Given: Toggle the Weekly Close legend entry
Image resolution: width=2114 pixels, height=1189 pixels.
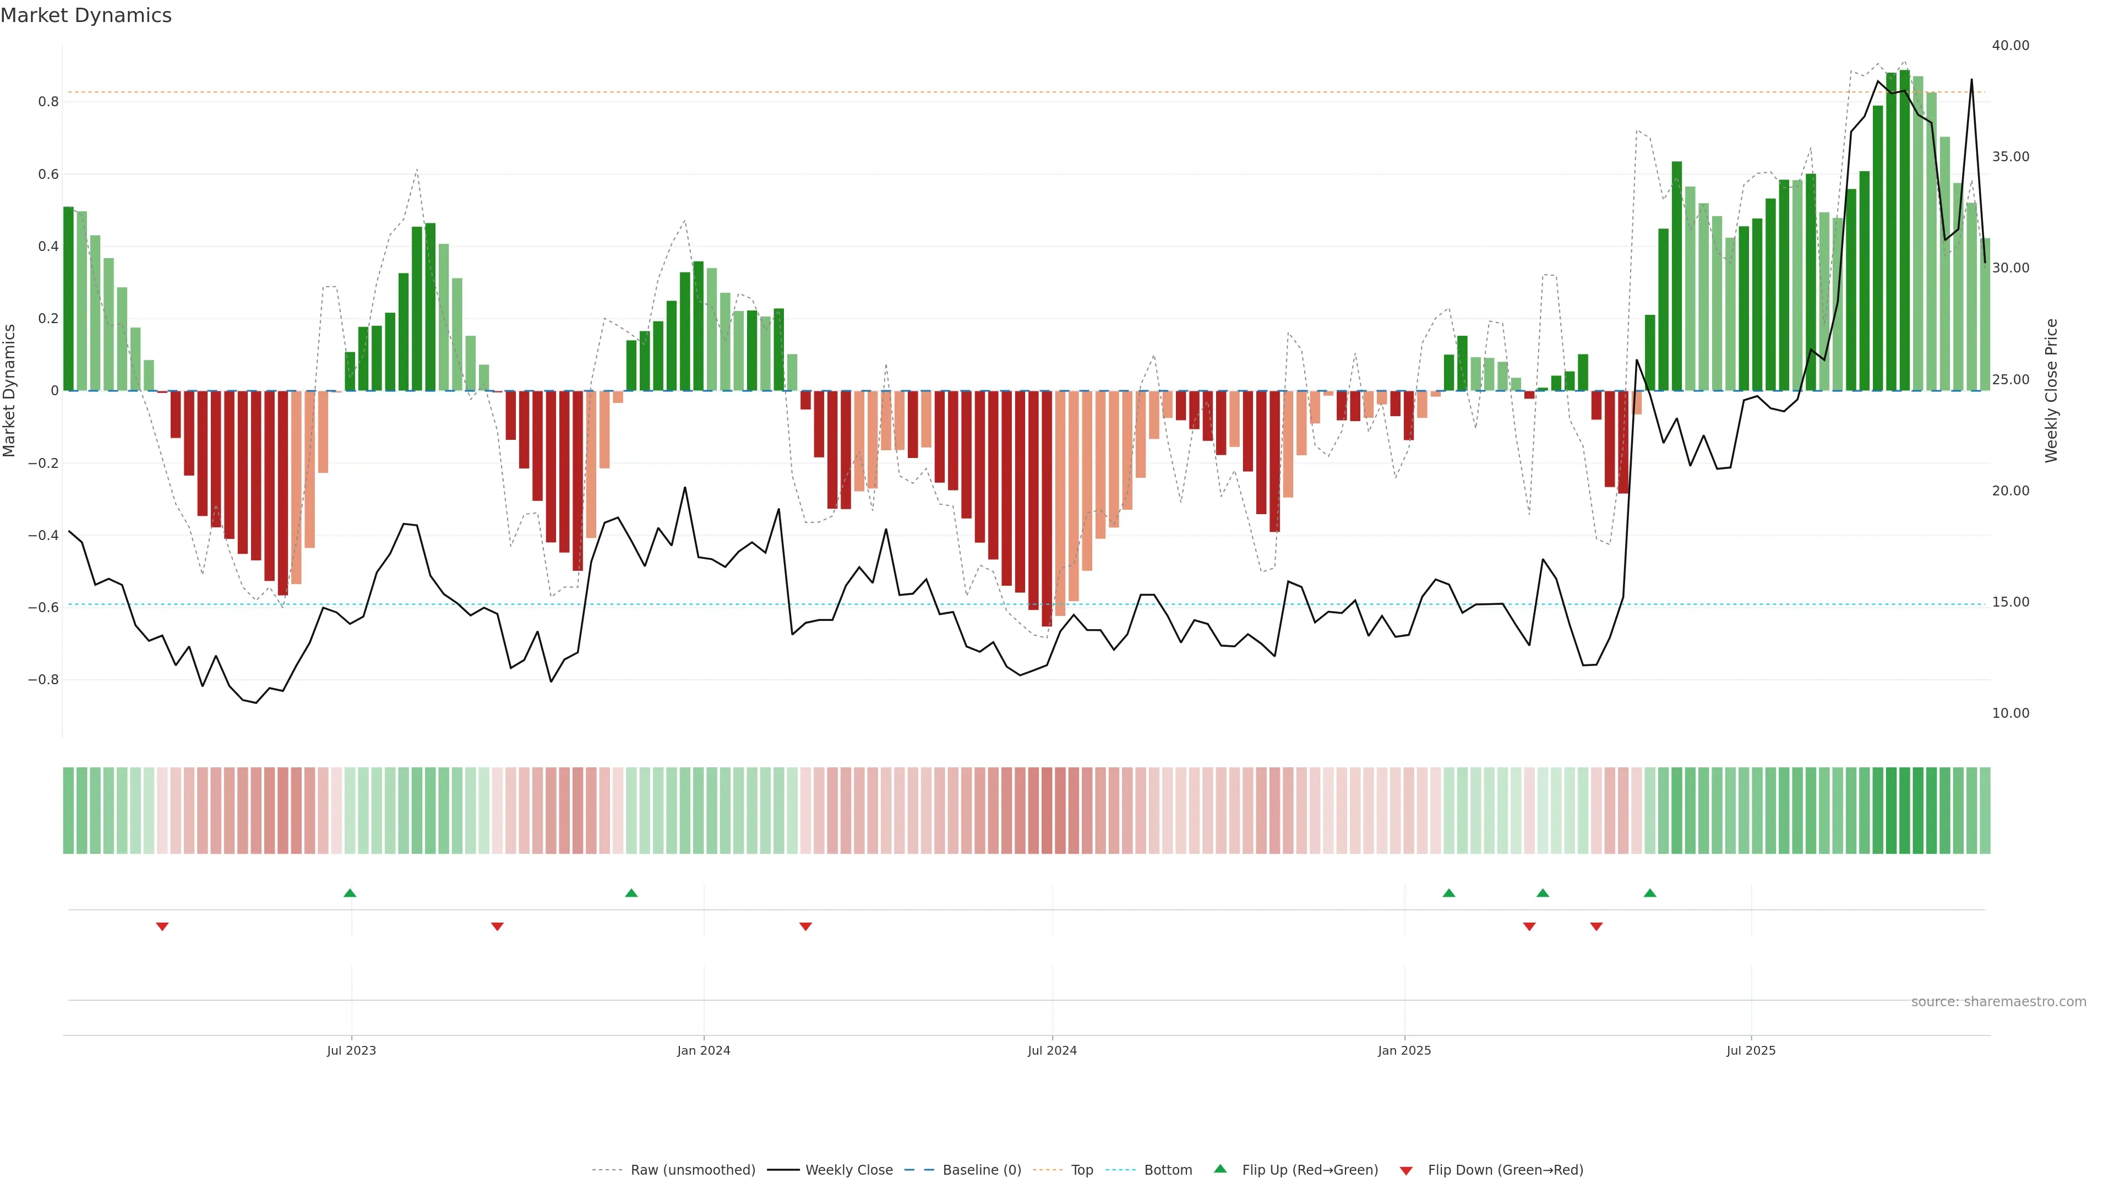Looking at the screenshot, I should click(848, 1170).
